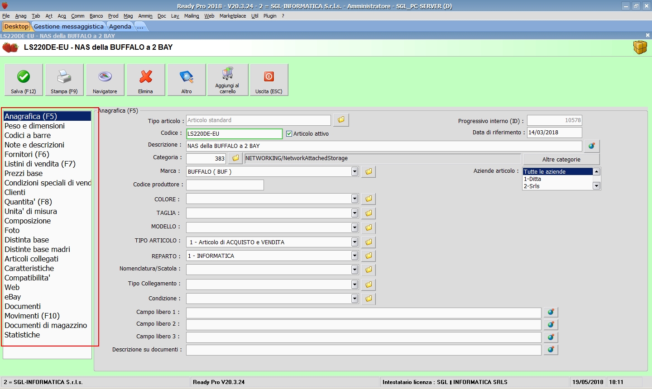The width and height of the screenshot is (652, 389).
Task: Click the globe icon beside Campo libero 2
Action: 551,324
